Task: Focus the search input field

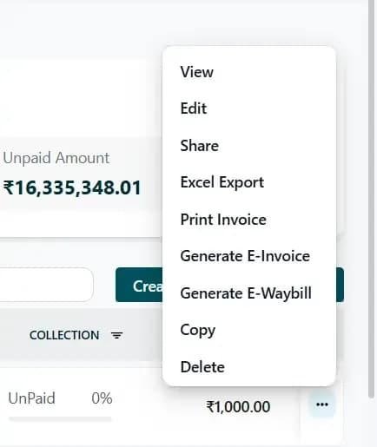Action: click(x=46, y=285)
